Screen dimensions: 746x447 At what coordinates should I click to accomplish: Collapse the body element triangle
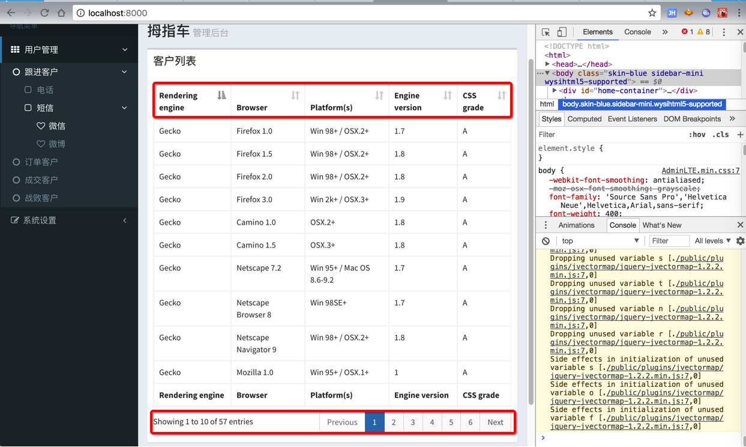[547, 73]
